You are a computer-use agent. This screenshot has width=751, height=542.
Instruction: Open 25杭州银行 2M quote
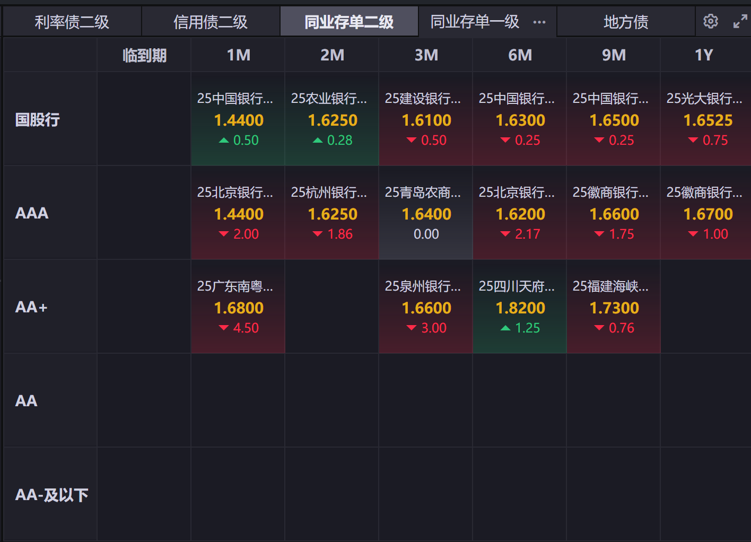point(332,213)
